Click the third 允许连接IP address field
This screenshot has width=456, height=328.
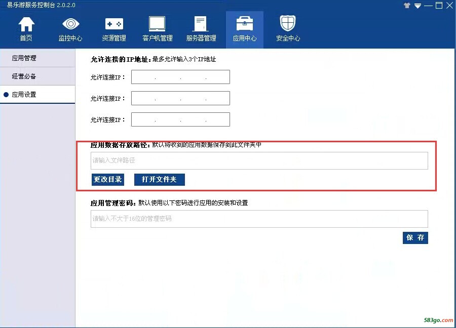coord(180,119)
